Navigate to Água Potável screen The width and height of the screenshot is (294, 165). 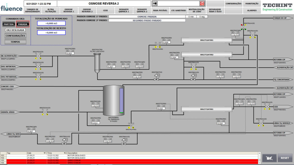[160, 11]
